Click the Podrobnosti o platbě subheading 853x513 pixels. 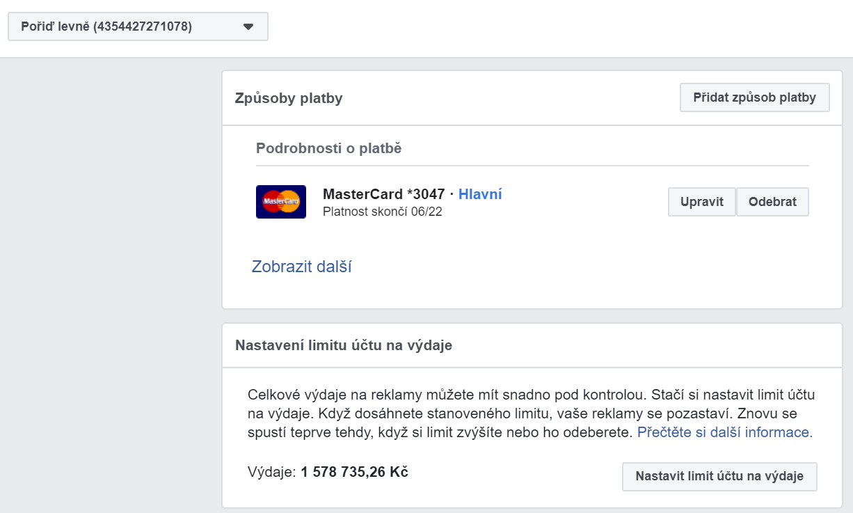click(328, 148)
